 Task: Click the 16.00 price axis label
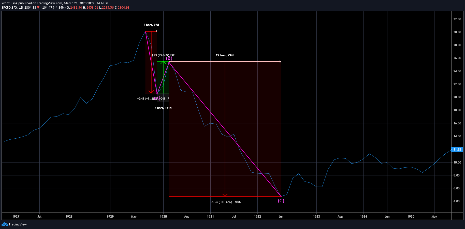click(x=457, y=123)
